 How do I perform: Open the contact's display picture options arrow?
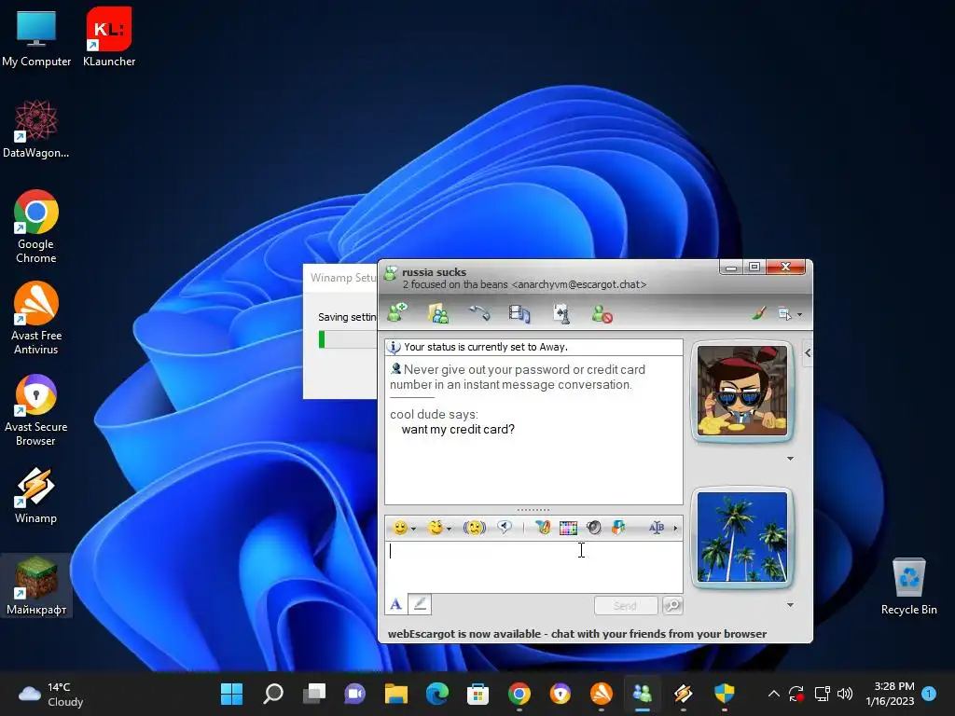[790, 459]
